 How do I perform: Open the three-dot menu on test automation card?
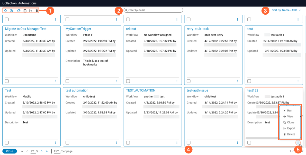point(116,143)
